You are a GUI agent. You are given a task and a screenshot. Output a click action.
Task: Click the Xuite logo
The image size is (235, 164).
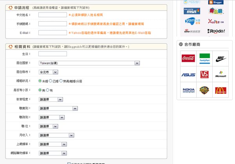pyautogui.click(x=216, y=21)
